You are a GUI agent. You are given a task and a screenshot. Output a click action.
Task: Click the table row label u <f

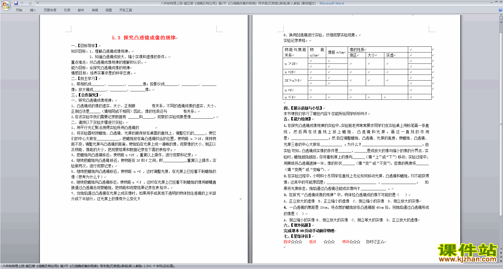point(295,97)
